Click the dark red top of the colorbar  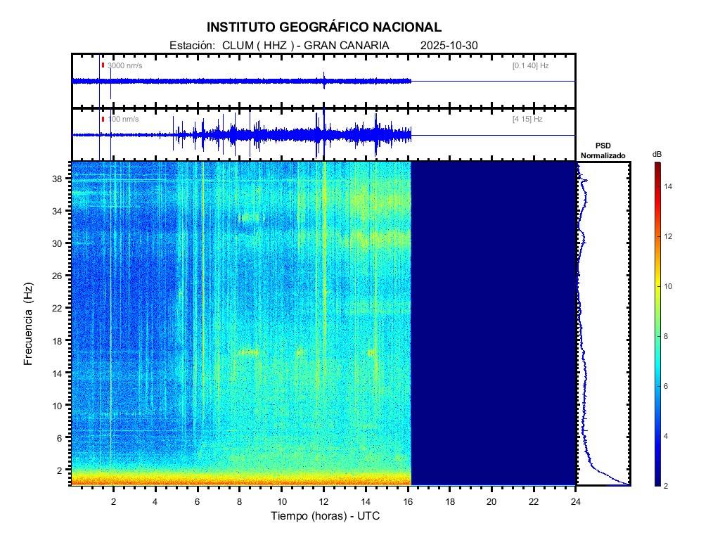[x=657, y=166]
